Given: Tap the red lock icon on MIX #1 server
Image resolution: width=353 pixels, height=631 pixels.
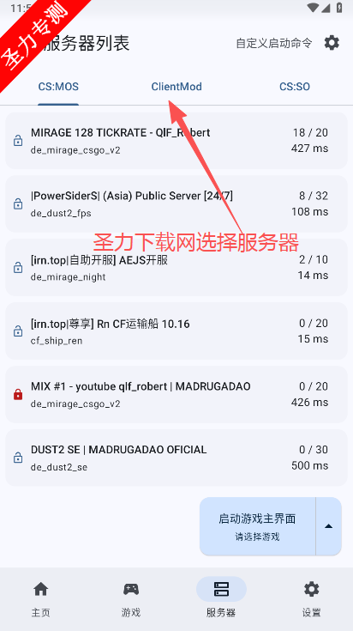Looking at the screenshot, I should pos(18,395).
